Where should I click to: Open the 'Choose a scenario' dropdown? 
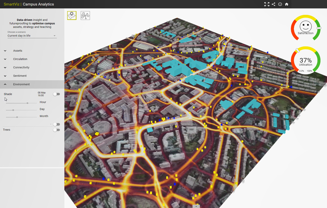point(32,36)
